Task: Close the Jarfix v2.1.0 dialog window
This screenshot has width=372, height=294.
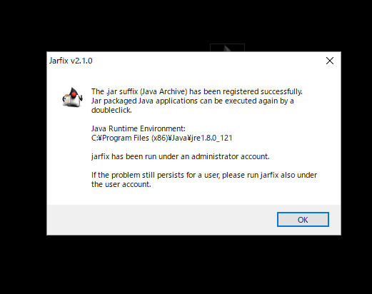Action: pos(330,61)
